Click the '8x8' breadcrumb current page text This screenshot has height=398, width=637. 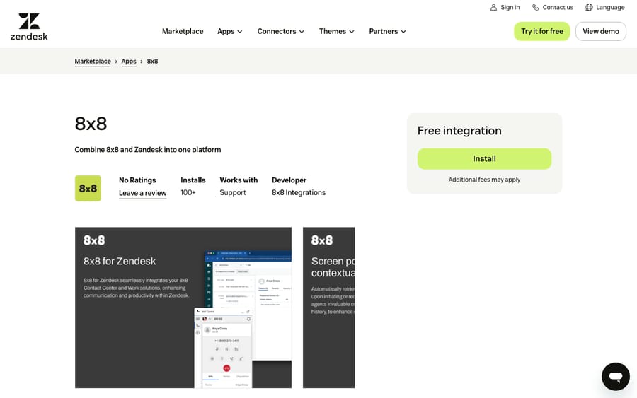[152, 62]
